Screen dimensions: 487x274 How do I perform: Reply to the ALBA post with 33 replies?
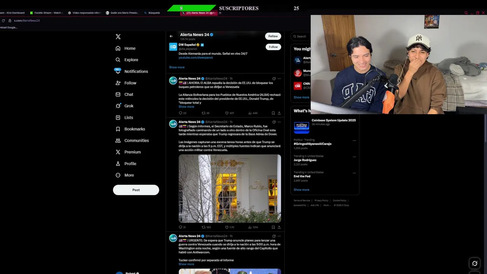(182, 113)
